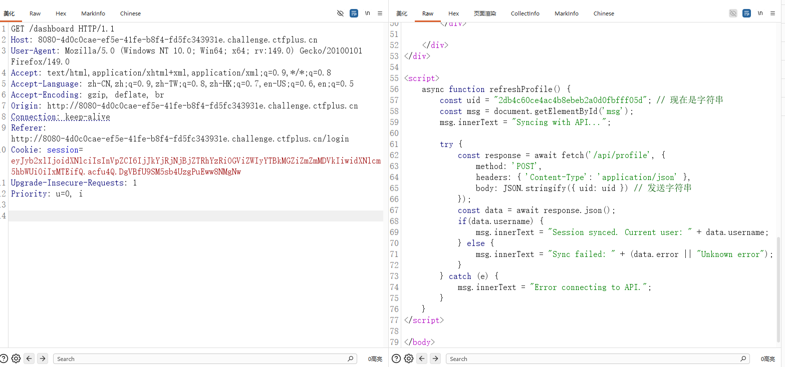
Task: Open Chinese tab in response pane
Action: coord(604,13)
